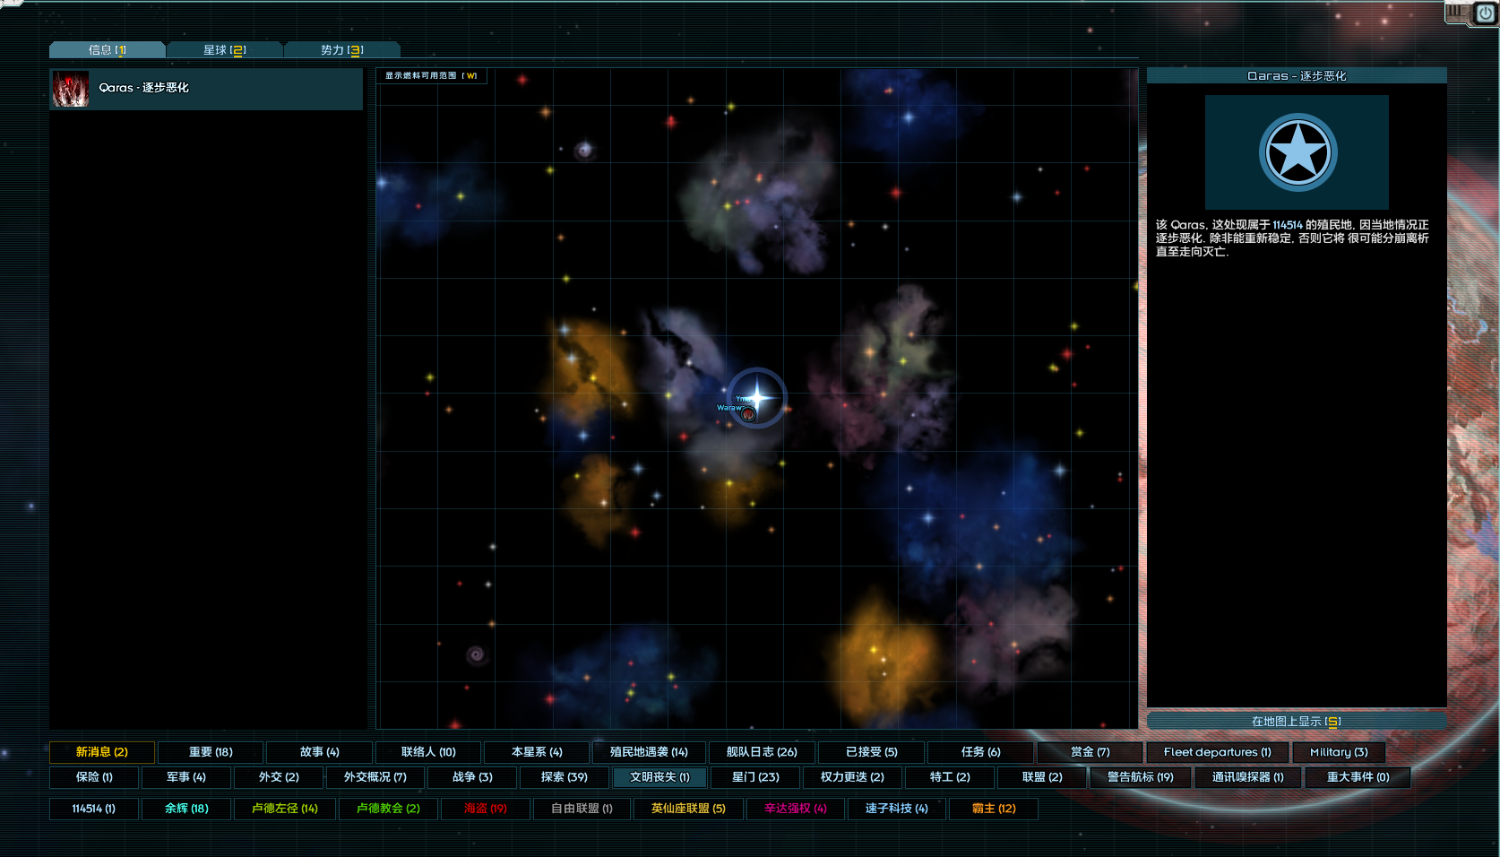Click the spiral galaxy icon at map bottom-left
The image size is (1500, 857).
tap(477, 654)
